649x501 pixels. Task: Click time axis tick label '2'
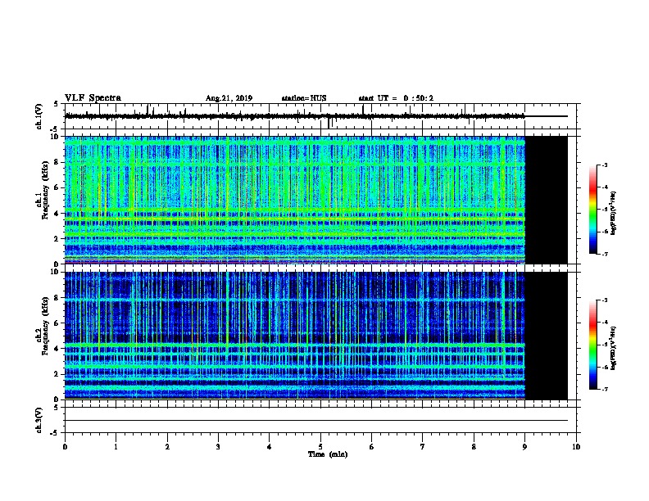click(167, 447)
